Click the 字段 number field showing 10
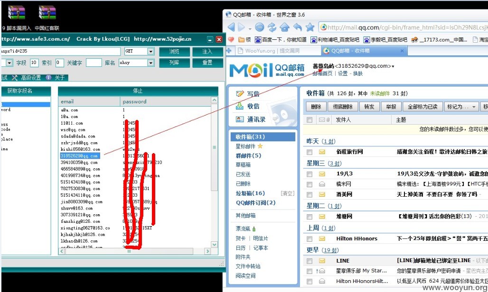The height and width of the screenshot is (292, 488). (34, 63)
